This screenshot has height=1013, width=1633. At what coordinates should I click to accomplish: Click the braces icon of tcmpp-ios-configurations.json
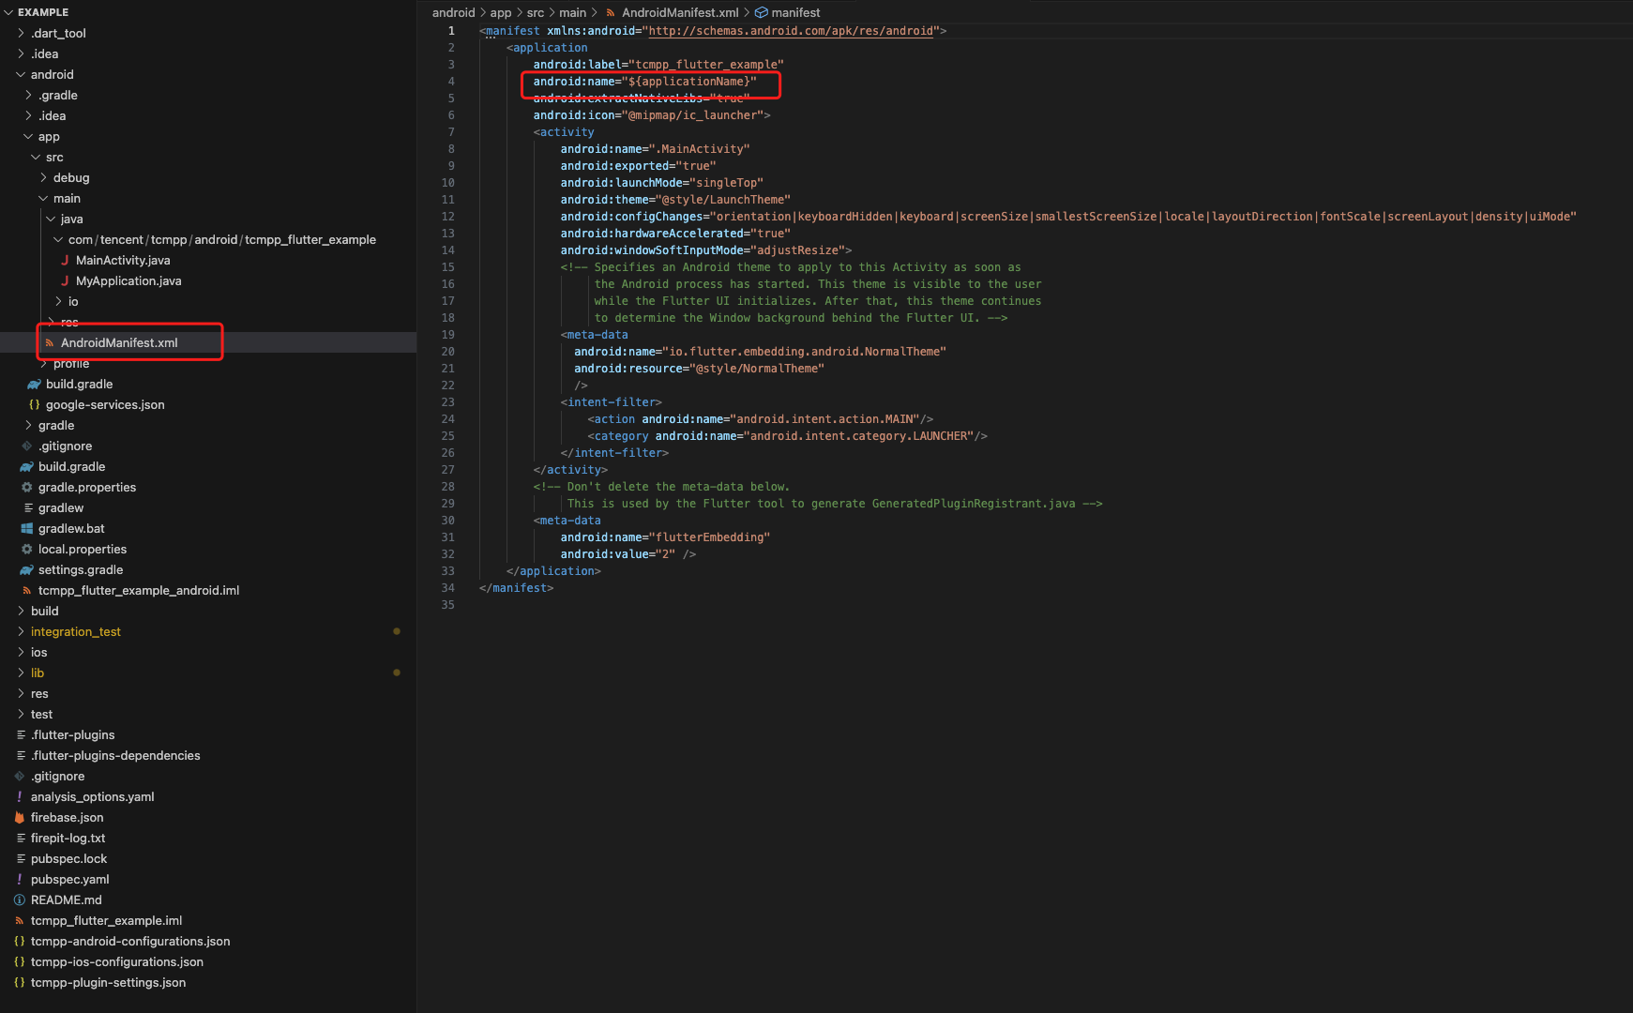20,961
